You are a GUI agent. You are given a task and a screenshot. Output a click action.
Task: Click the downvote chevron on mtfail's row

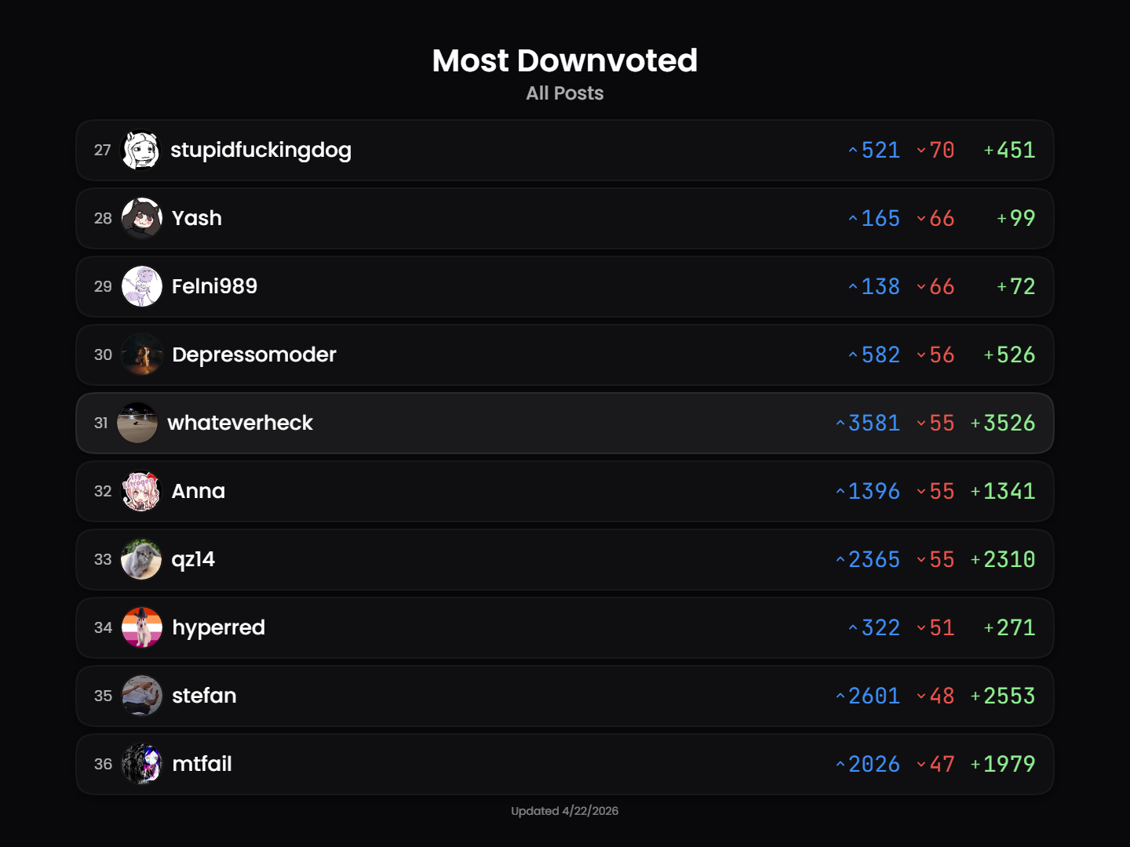point(920,764)
